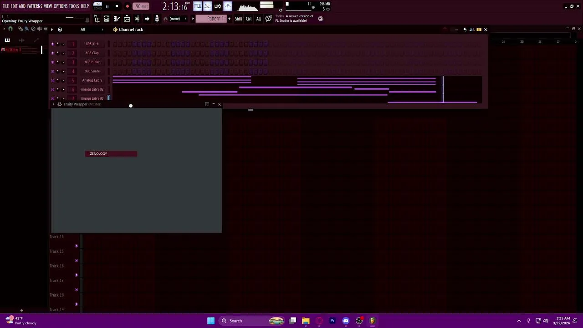Click the Stop playback button
Viewport: 583px width, 328px height.
click(117, 6)
